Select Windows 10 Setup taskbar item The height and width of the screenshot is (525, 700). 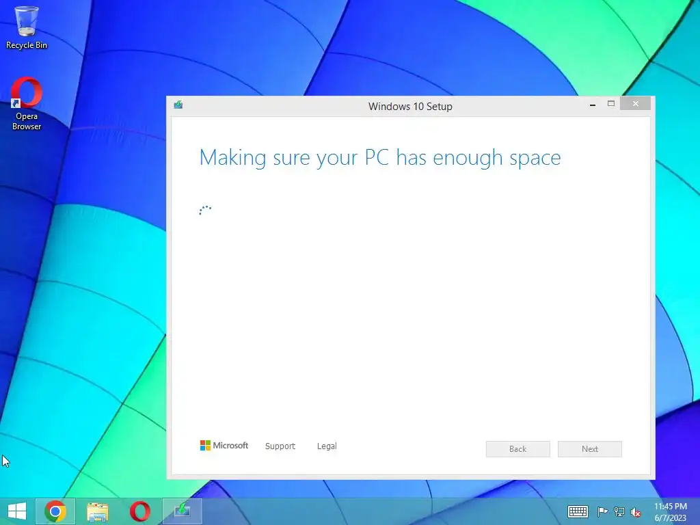182,511
